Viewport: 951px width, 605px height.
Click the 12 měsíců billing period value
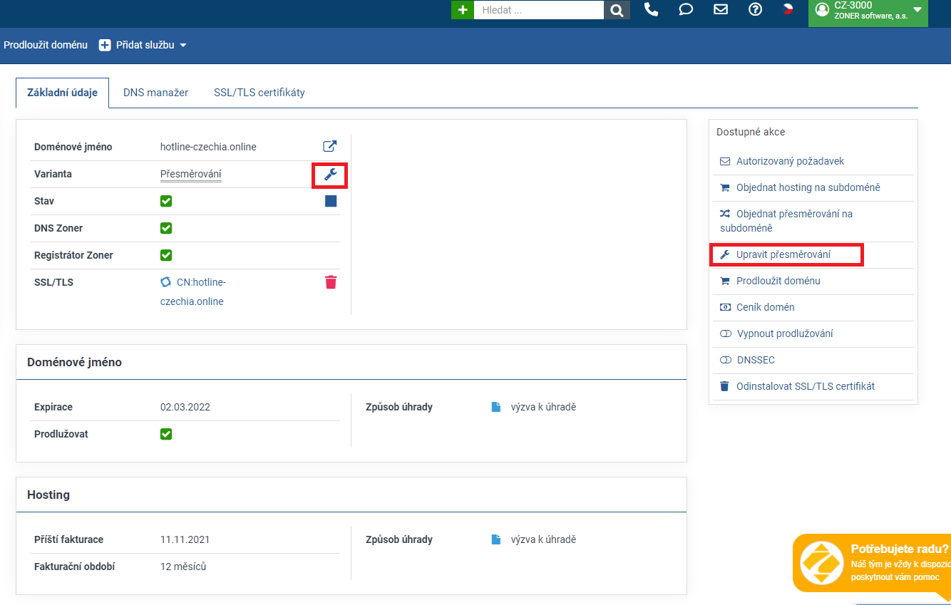183,567
